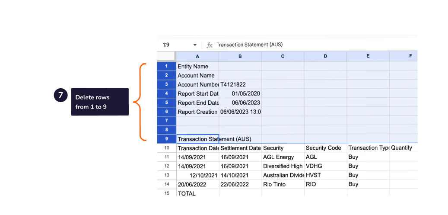
Task: Click the 16/09/2021 settlement date in row 11
Action: pyautogui.click(x=240, y=157)
